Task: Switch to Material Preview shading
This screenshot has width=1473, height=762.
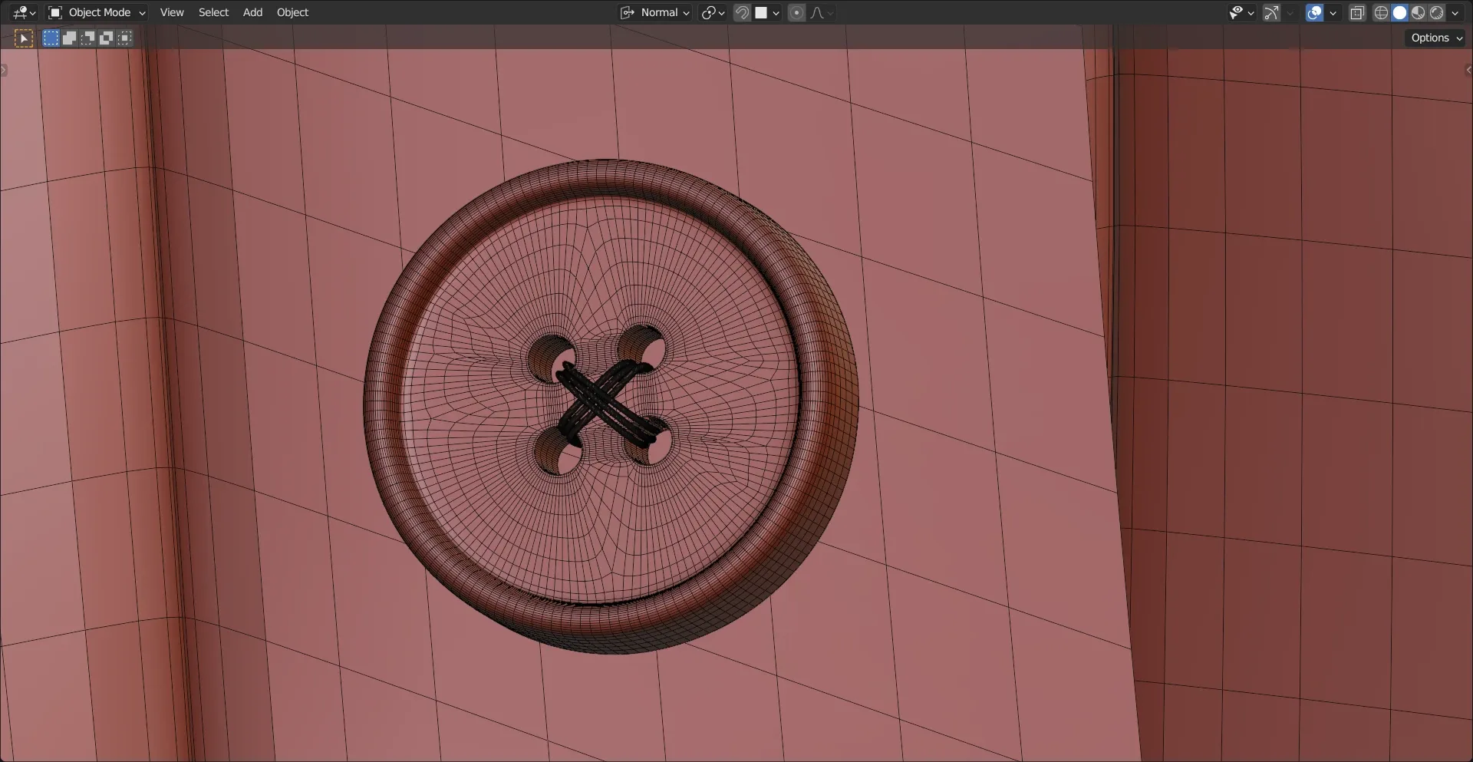Action: click(x=1418, y=12)
